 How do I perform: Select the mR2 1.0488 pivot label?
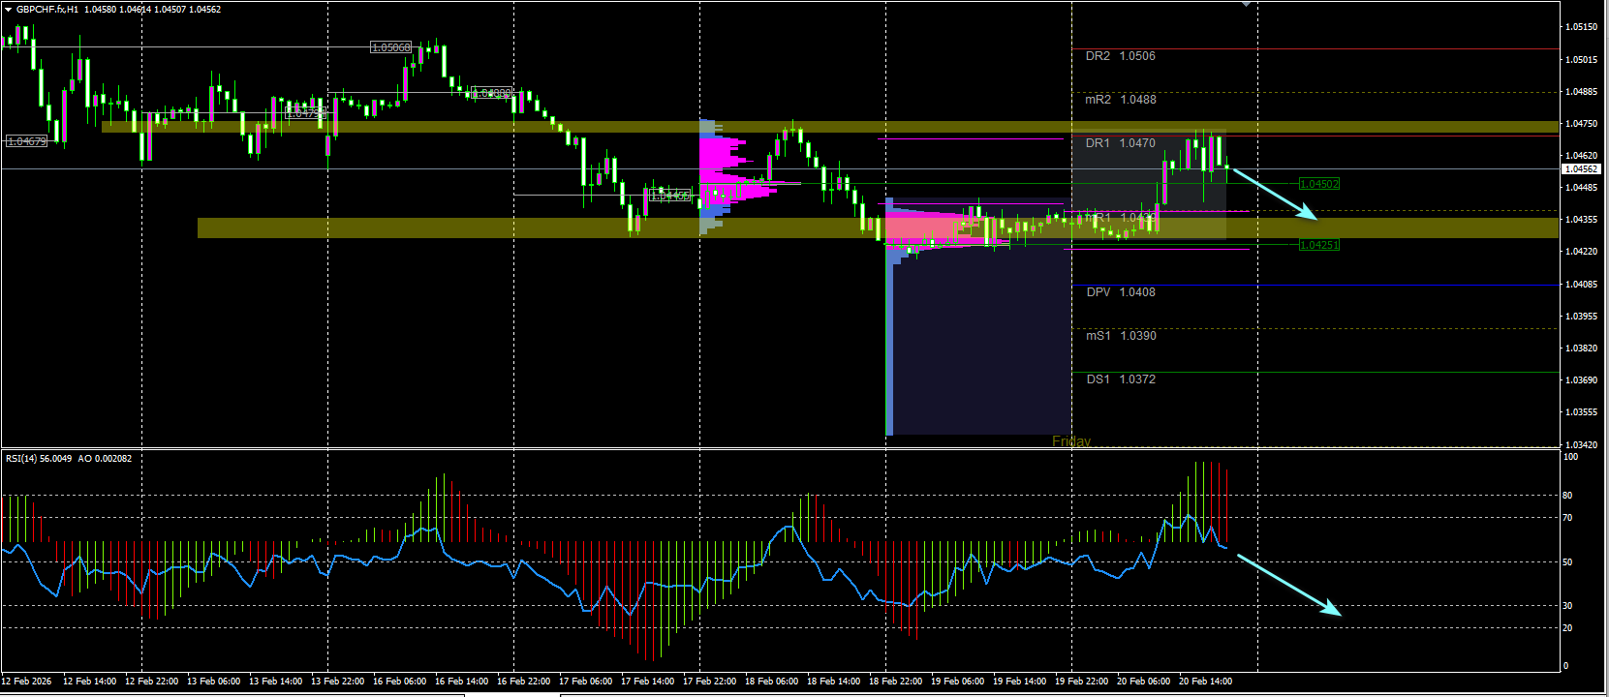point(1120,100)
